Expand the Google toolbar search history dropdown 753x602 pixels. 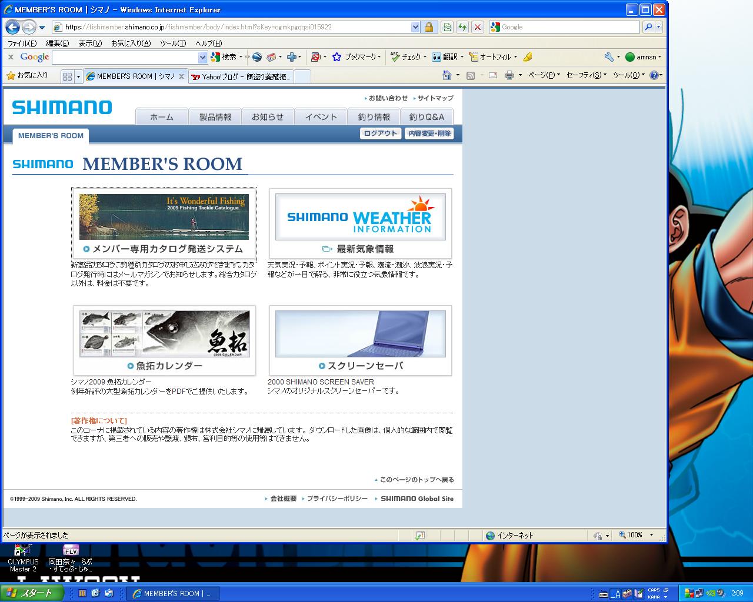(203, 57)
